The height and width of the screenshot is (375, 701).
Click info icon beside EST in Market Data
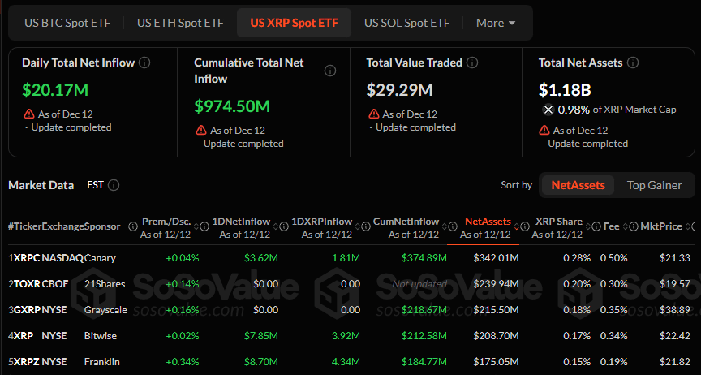click(x=114, y=185)
